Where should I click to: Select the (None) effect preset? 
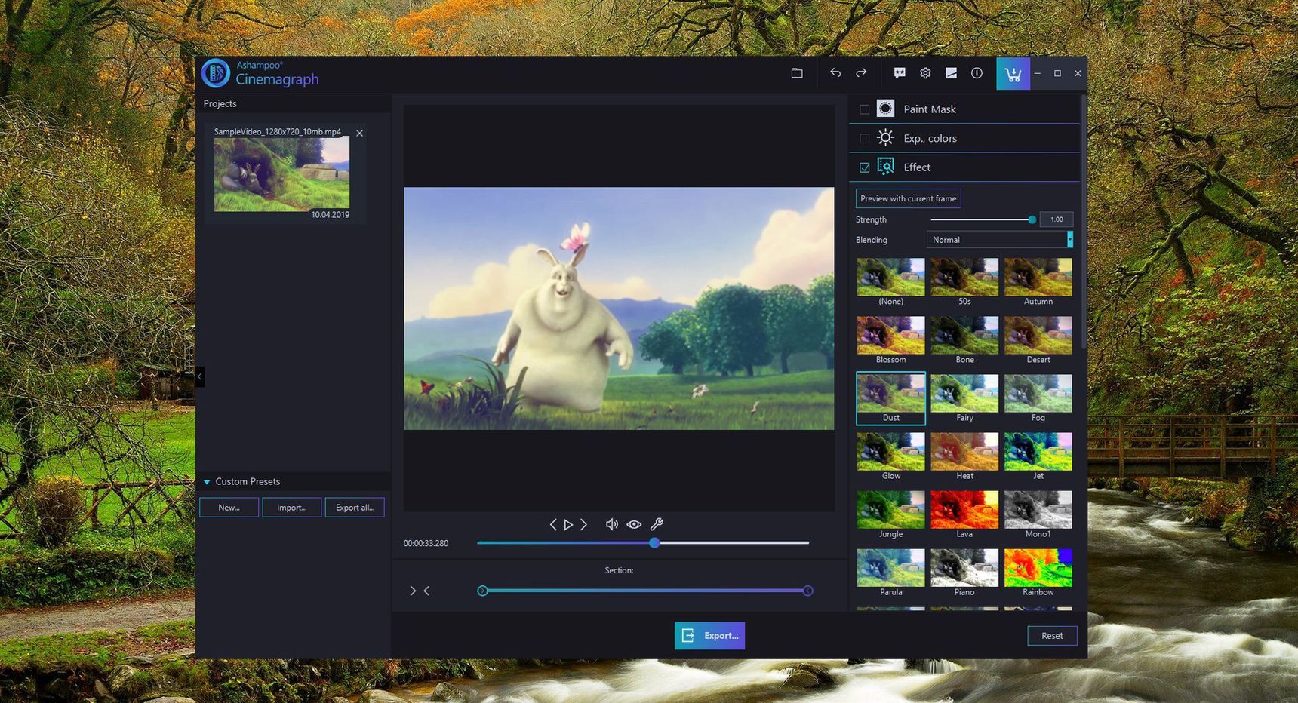pyautogui.click(x=890, y=282)
